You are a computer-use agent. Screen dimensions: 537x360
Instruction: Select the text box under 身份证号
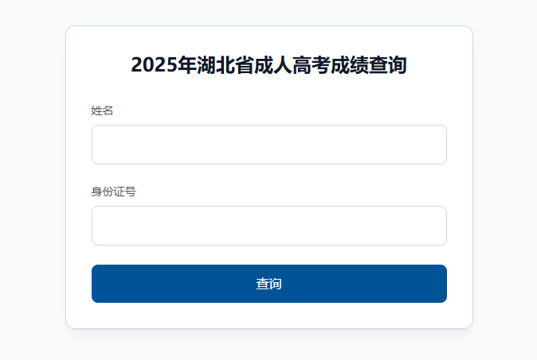click(x=268, y=226)
